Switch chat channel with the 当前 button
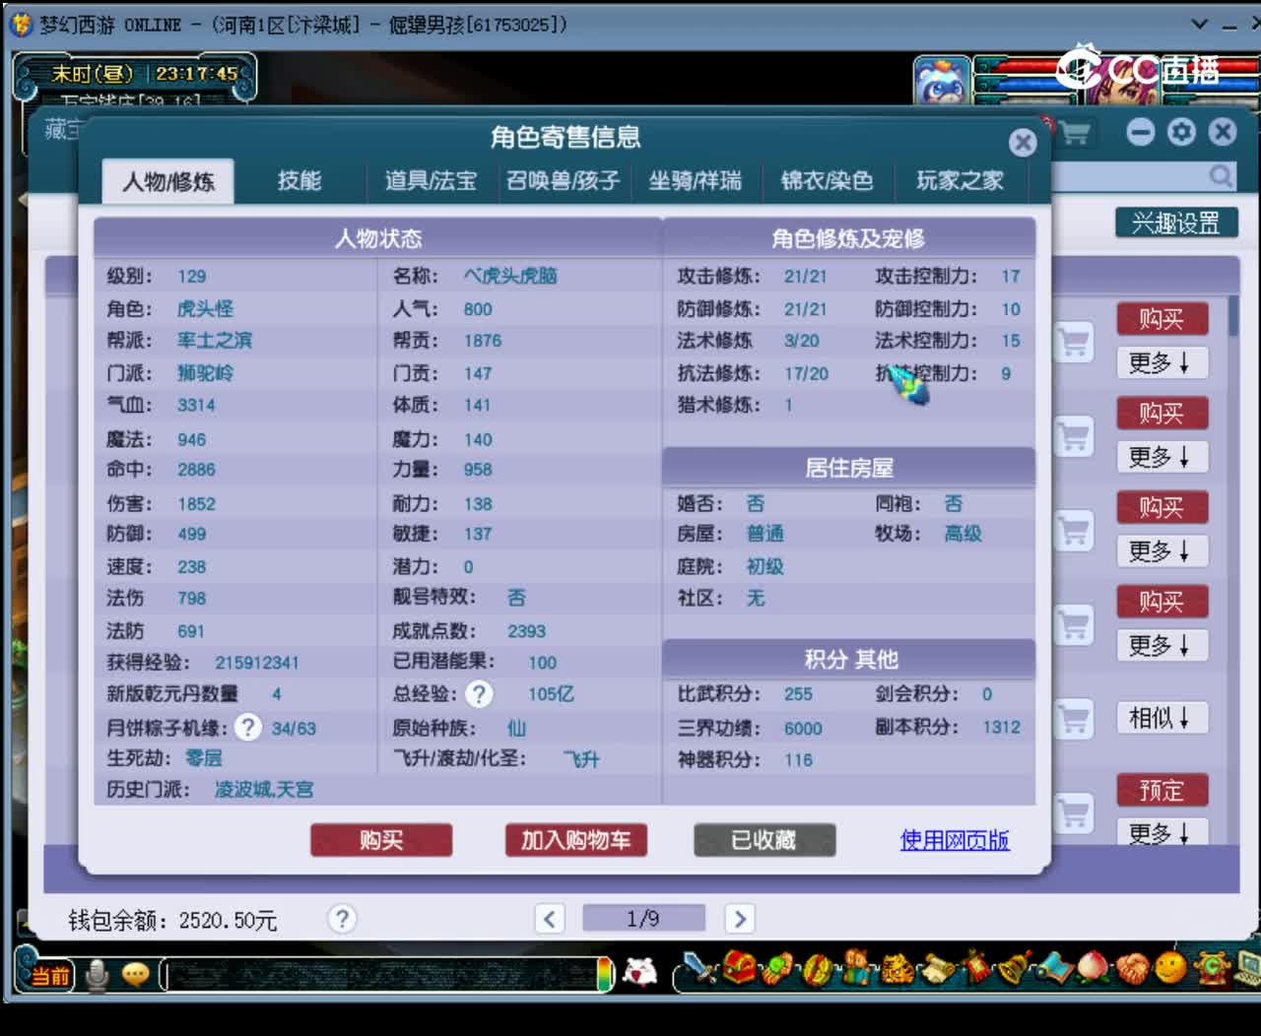Screen dimensions: 1261x1036 tap(49, 975)
